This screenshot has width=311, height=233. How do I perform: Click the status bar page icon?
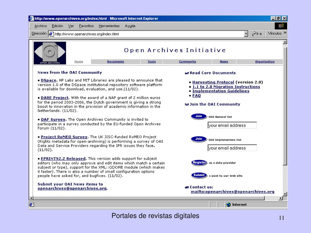32,204
